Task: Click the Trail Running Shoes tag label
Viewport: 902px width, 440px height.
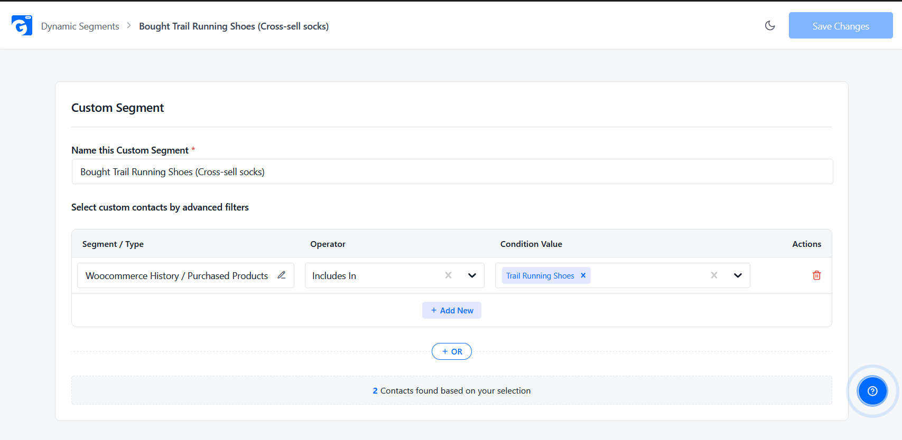Action: [540, 275]
